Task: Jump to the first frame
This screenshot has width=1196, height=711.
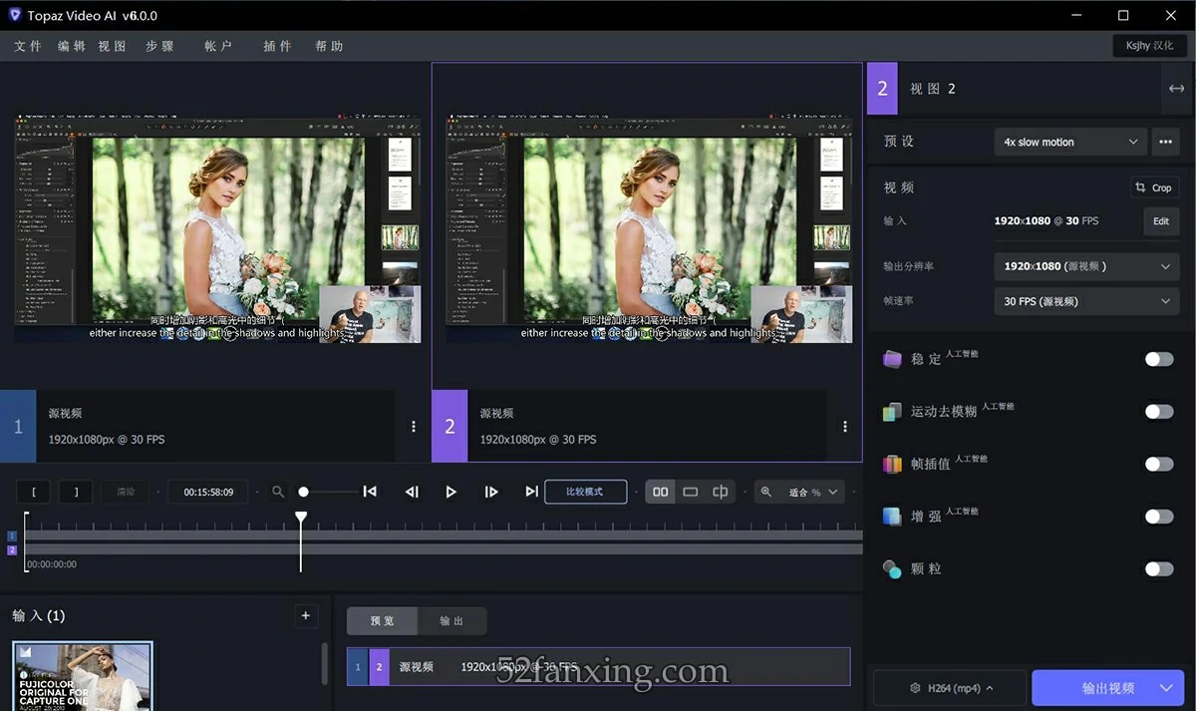Action: (370, 492)
